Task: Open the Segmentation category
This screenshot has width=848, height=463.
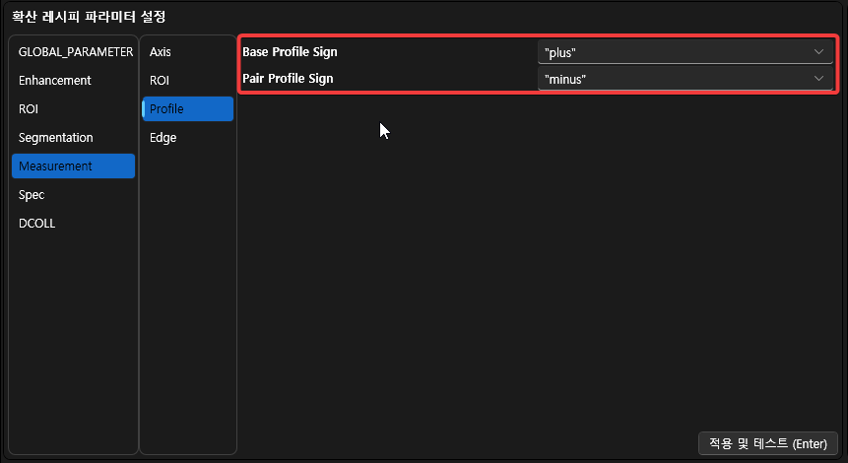Action: (x=56, y=137)
